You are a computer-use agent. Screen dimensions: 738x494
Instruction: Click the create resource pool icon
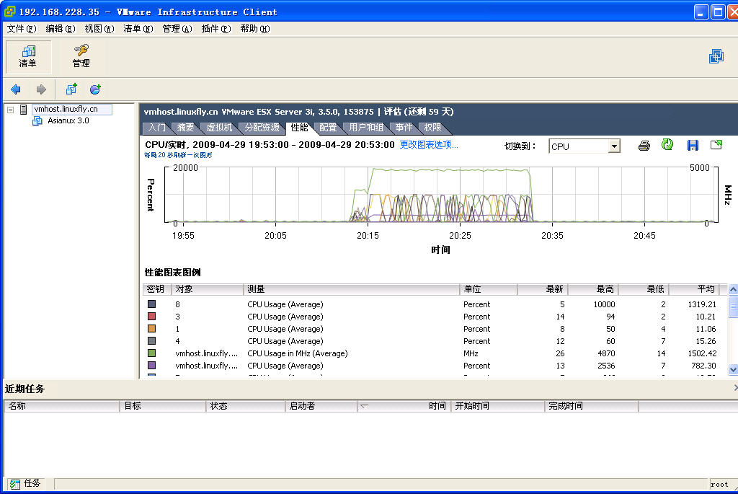tap(95, 89)
